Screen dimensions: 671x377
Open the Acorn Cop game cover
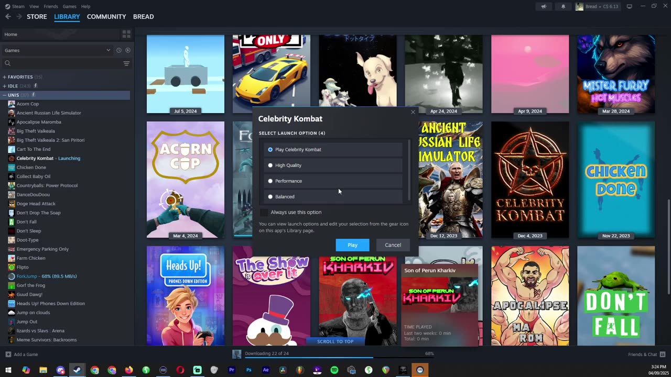(x=186, y=180)
